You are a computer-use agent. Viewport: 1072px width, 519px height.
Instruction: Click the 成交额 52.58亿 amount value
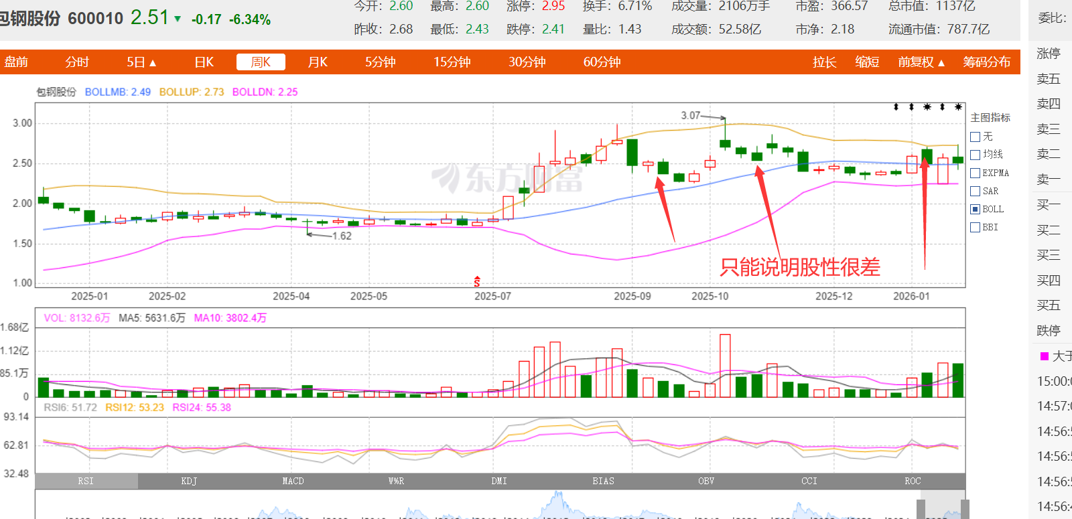coord(716,29)
